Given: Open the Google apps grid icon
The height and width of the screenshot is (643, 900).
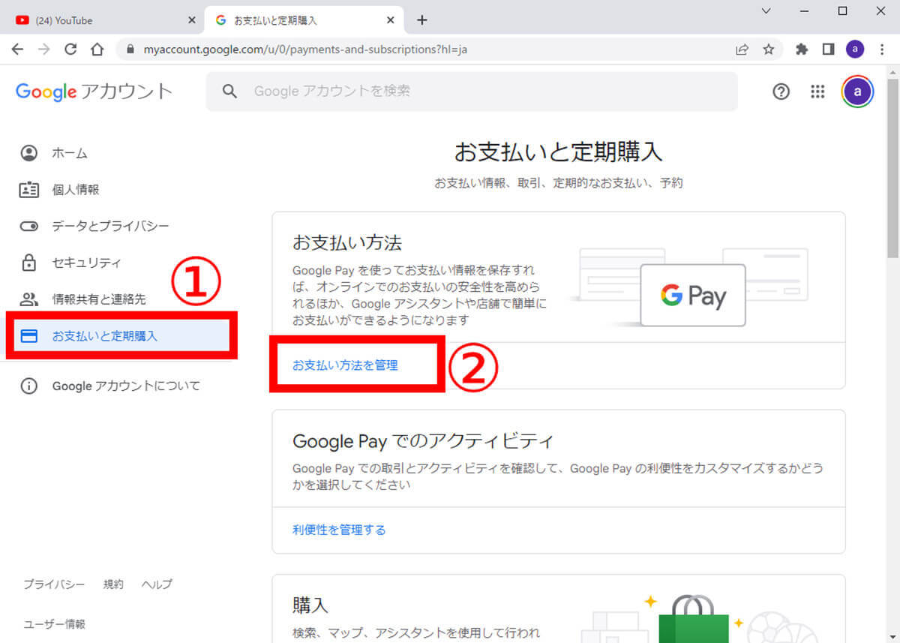Looking at the screenshot, I should [x=817, y=92].
